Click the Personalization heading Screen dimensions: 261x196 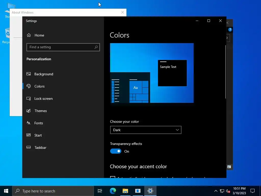(x=39, y=59)
